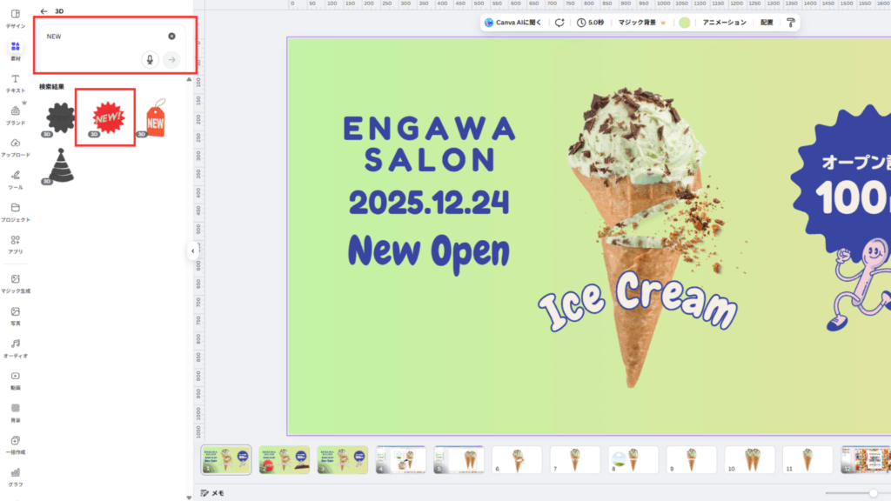The height and width of the screenshot is (501, 891).
Task: Open the 配置 (Position) toolbar option
Action: [766, 23]
